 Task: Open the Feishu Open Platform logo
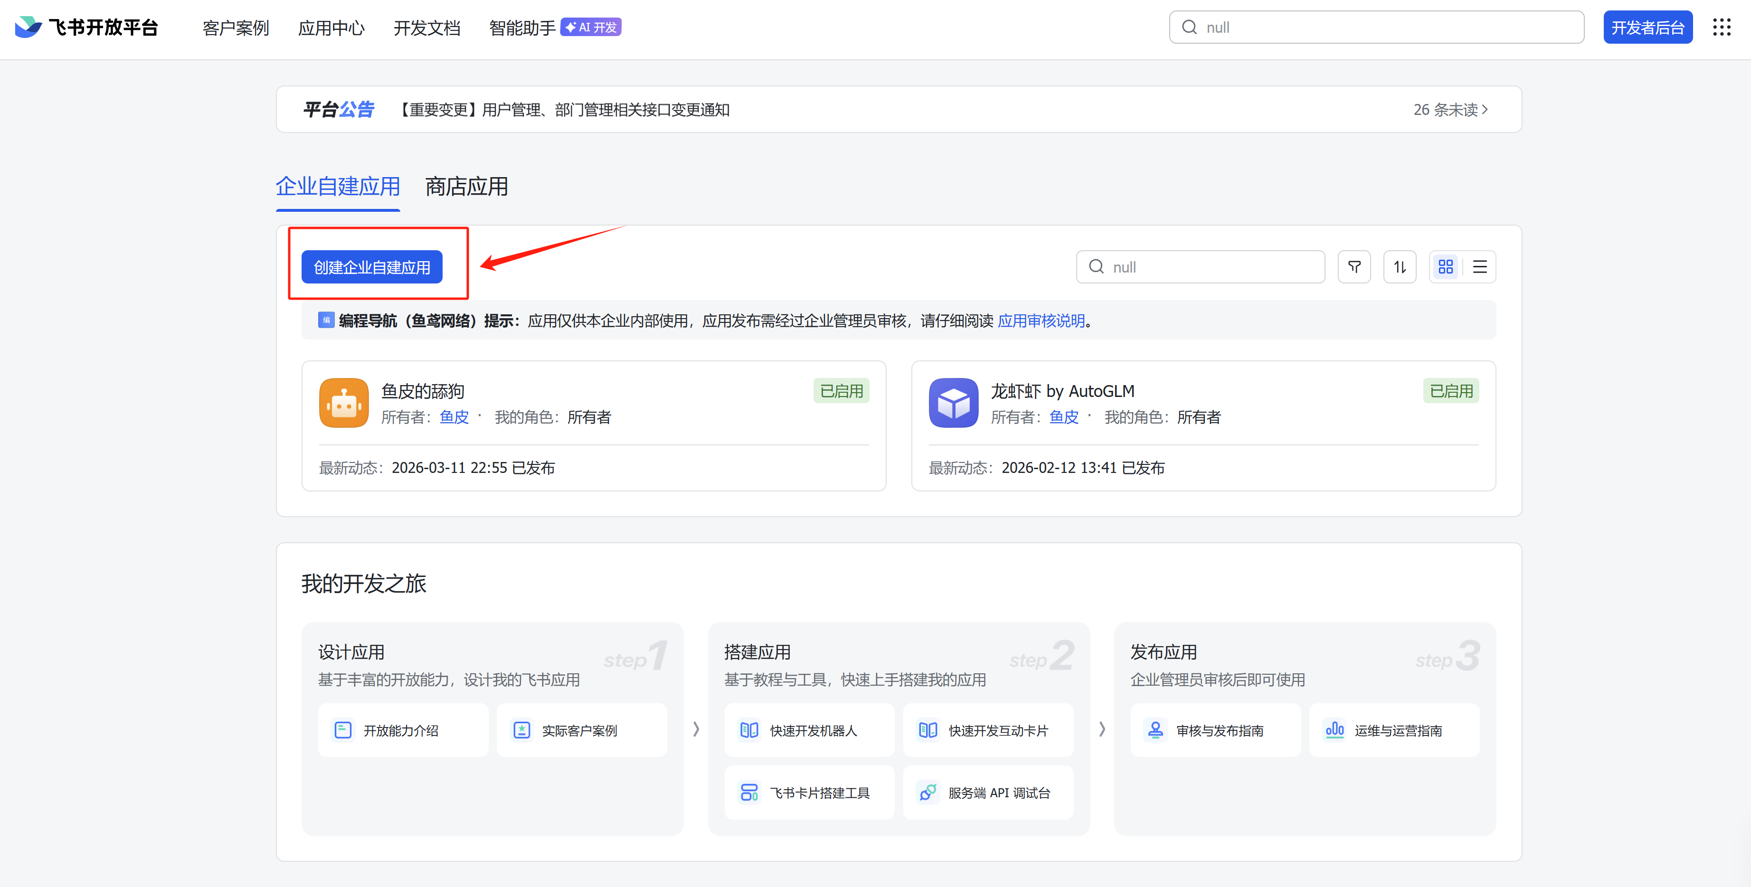(86, 27)
